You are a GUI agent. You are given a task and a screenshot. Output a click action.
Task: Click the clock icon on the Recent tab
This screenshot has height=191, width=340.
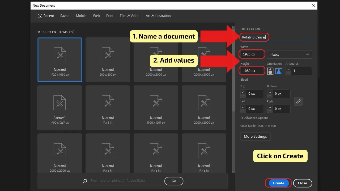click(x=40, y=16)
